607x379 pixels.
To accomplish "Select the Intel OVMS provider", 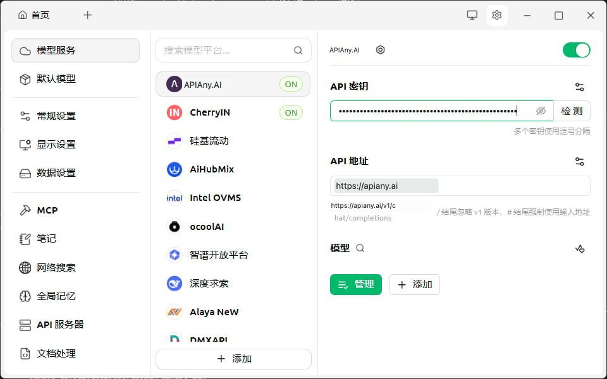I will (x=233, y=198).
